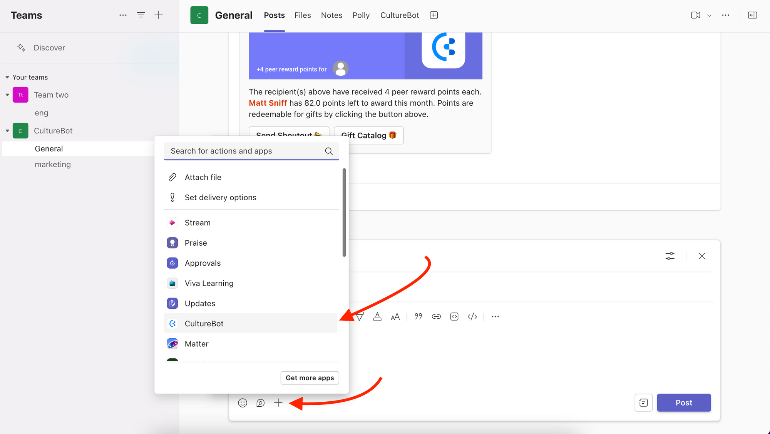This screenshot has width=770, height=434.
Task: Open the meet options dropdown chevron
Action: [709, 15]
